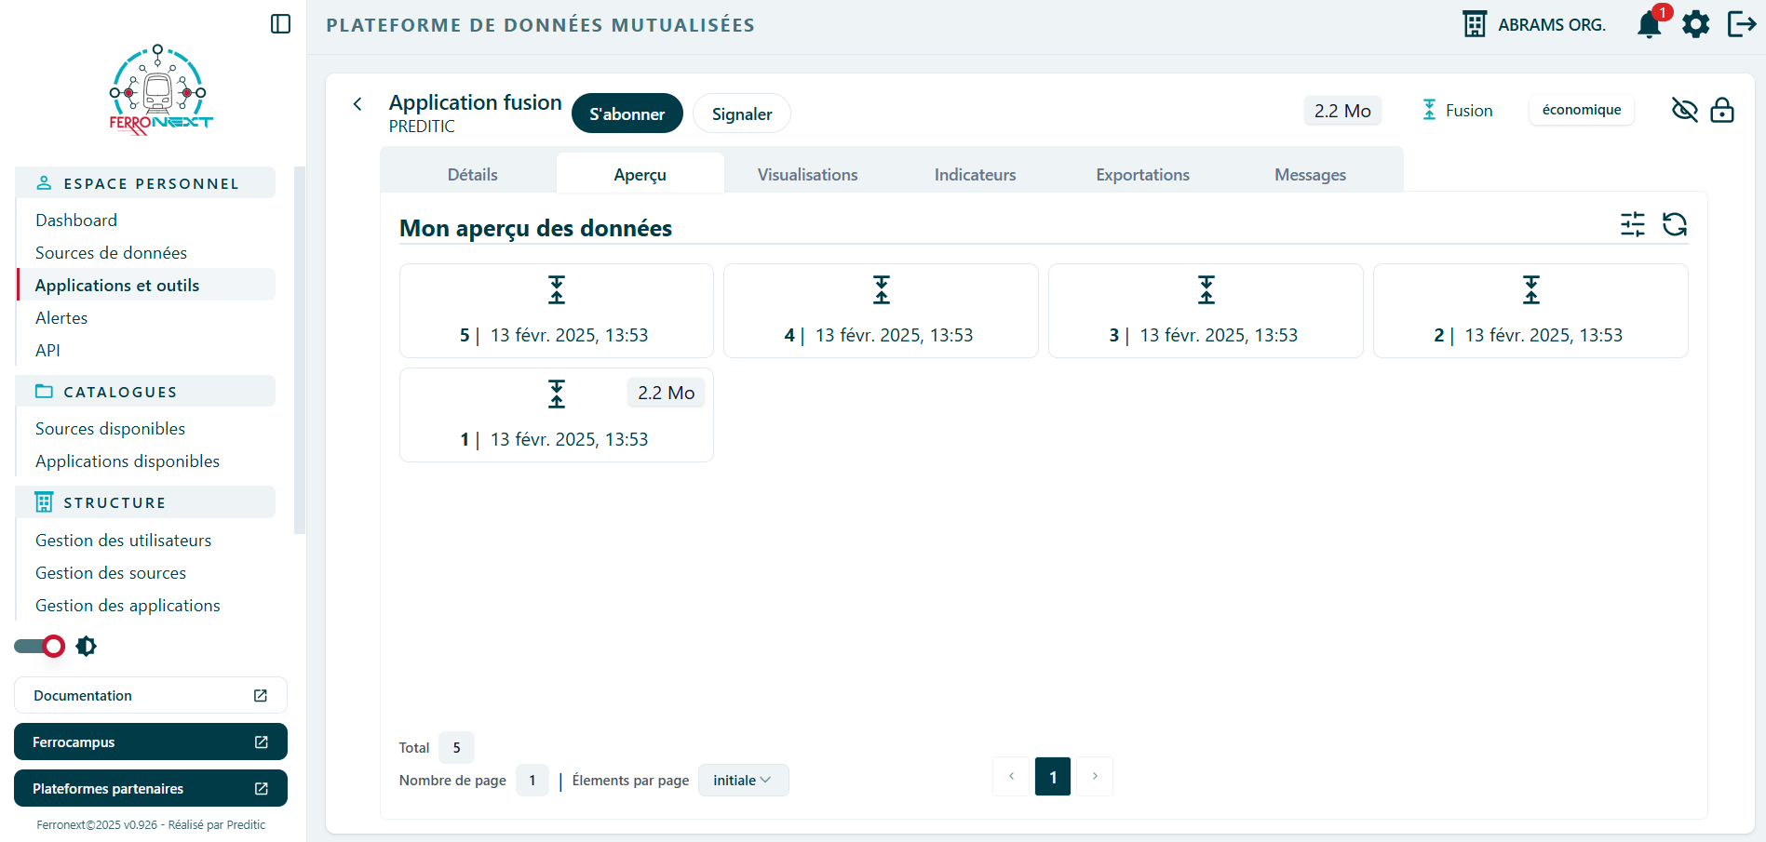Select page 1 in pagination
1766x842 pixels.
[1053, 776]
